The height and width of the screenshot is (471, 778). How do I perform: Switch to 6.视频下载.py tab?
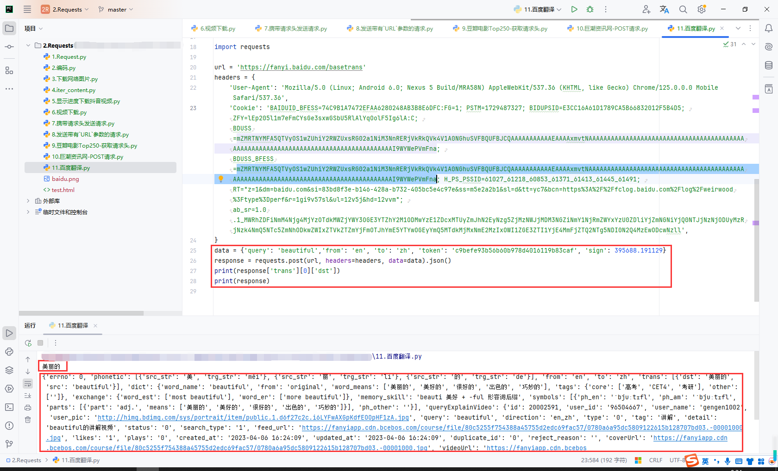click(x=213, y=29)
